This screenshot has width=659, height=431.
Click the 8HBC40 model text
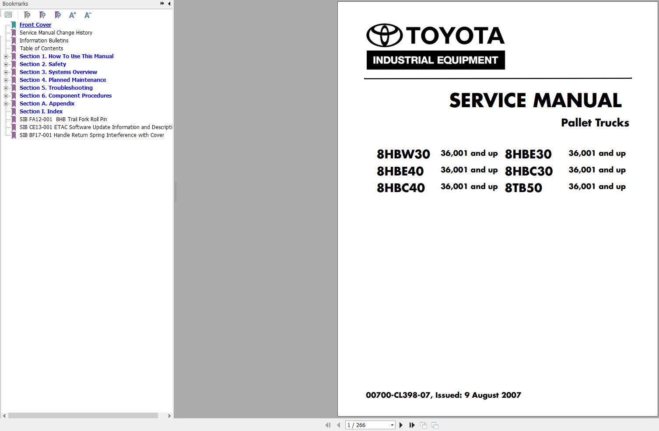(401, 188)
